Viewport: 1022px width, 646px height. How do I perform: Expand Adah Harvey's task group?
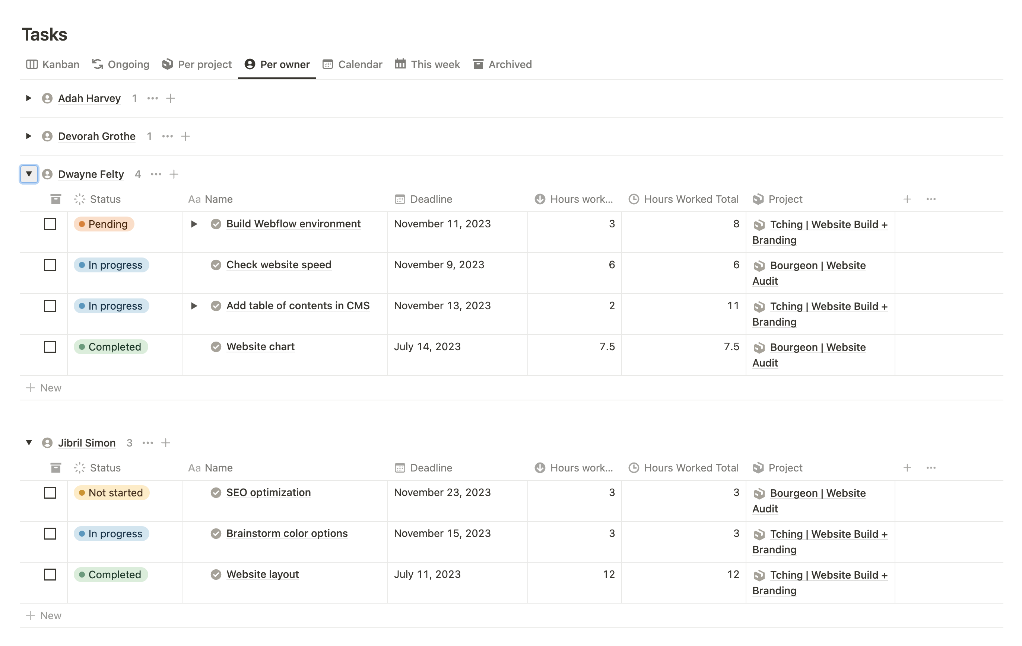28,98
